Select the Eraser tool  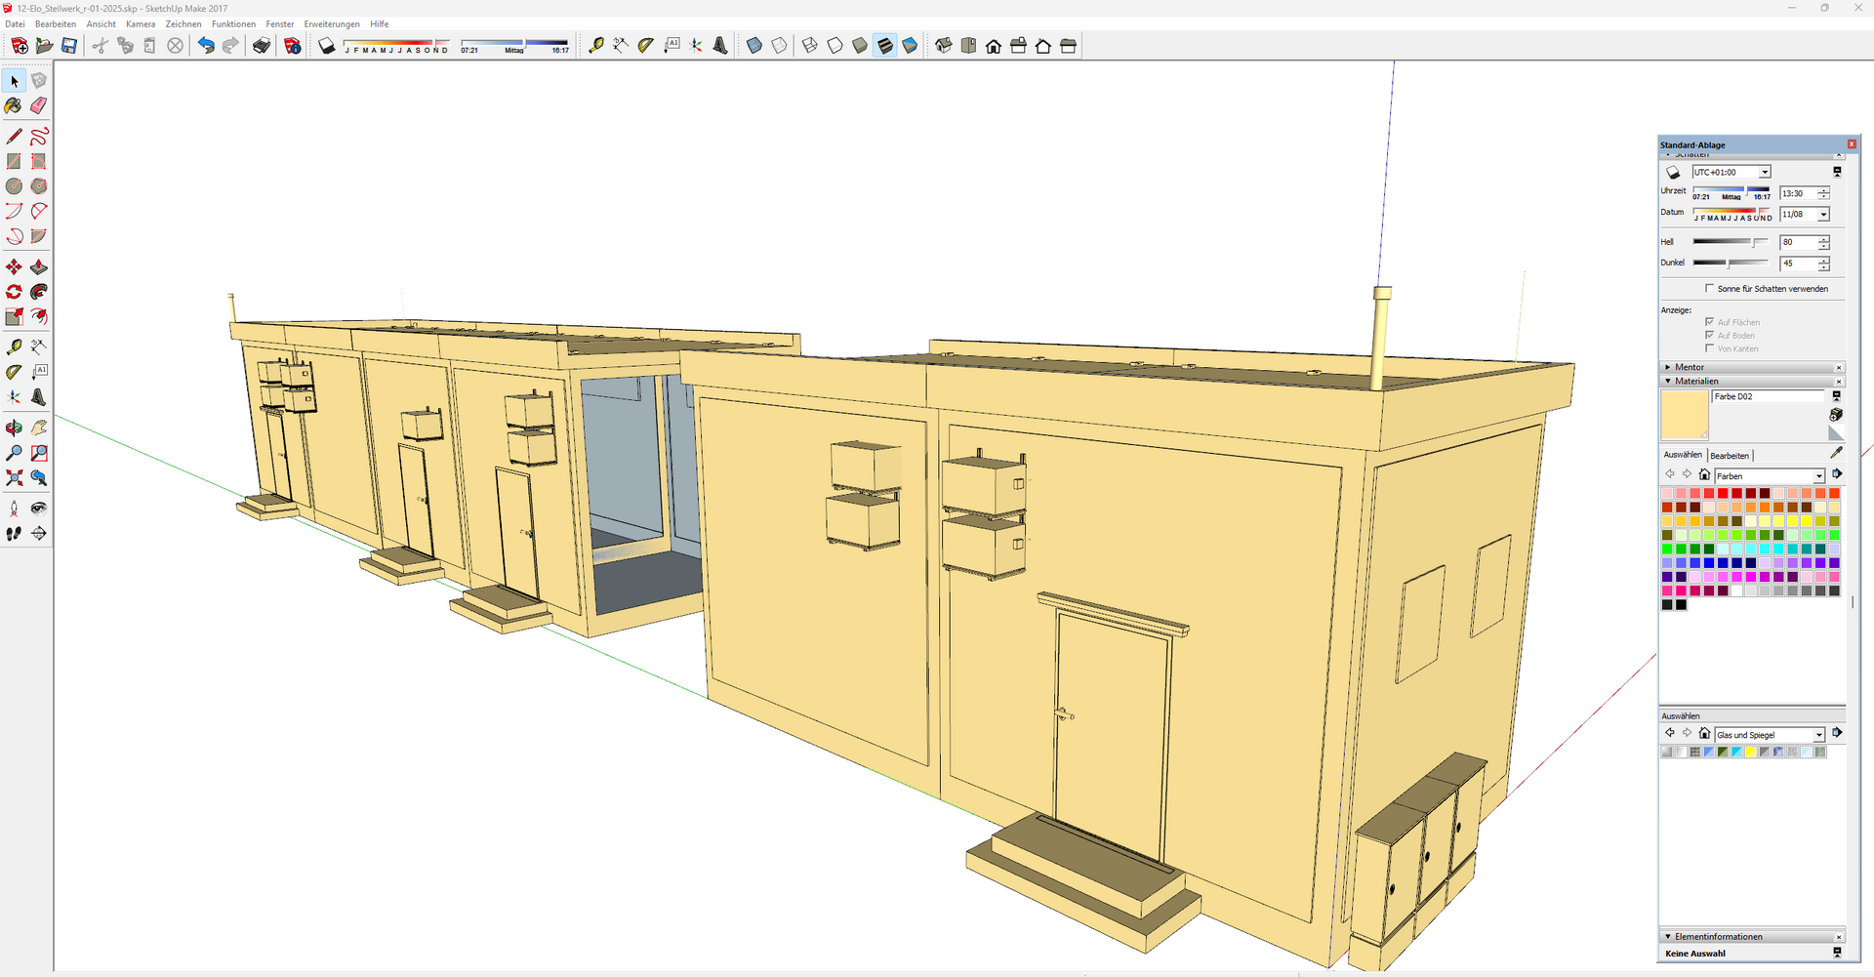coord(38,105)
